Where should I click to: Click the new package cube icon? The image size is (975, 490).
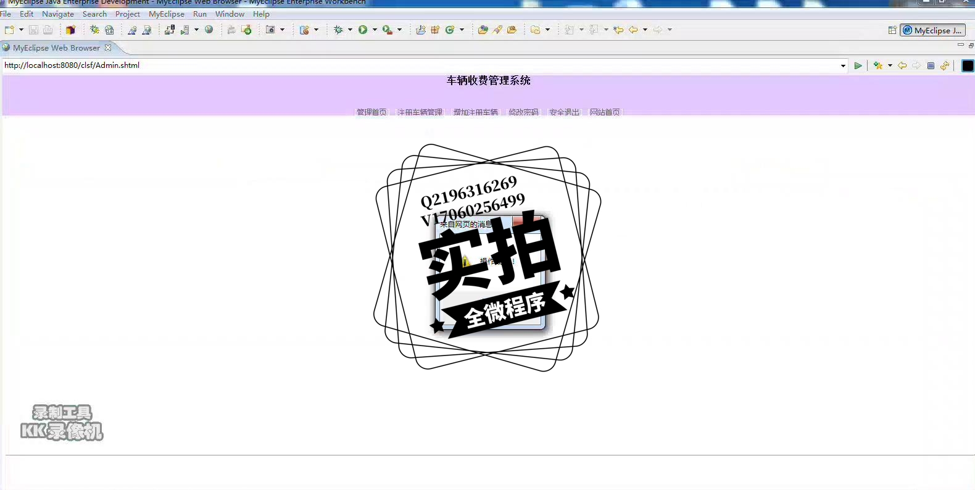(x=70, y=30)
